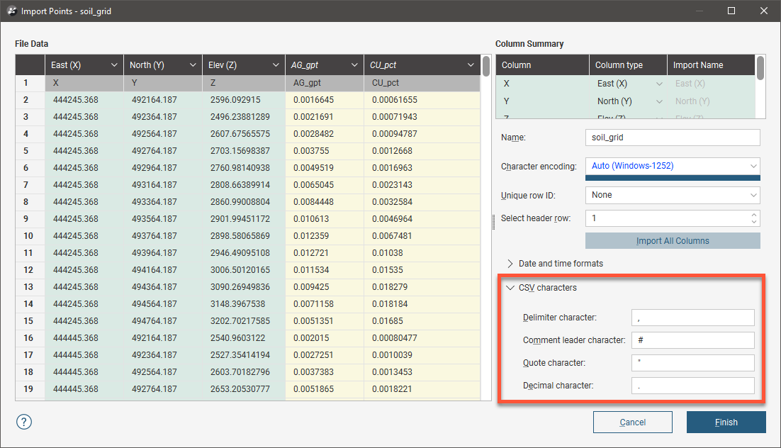The height and width of the screenshot is (448, 781).
Task: Open the Character encoding dropdown
Action: pyautogui.click(x=673, y=166)
